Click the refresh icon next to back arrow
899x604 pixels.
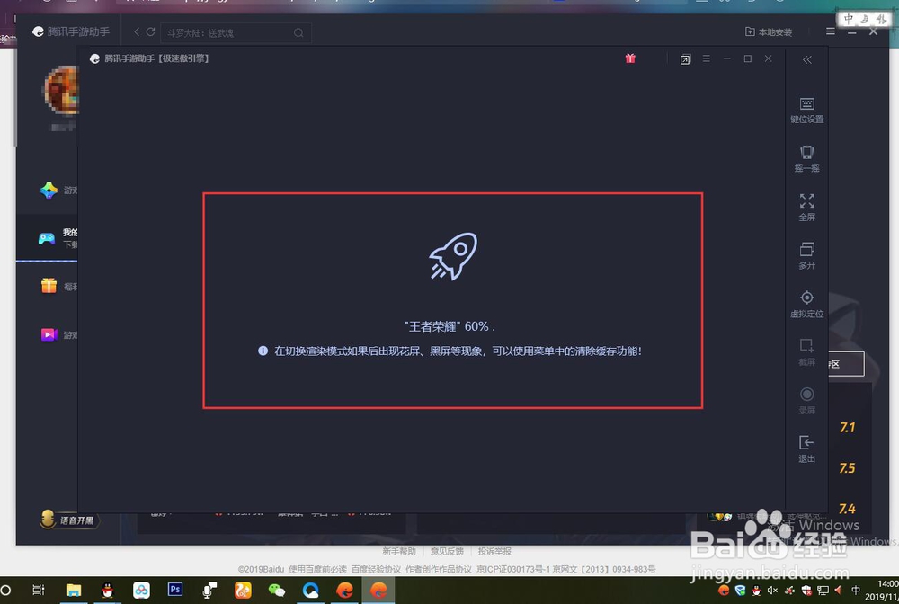[151, 32]
